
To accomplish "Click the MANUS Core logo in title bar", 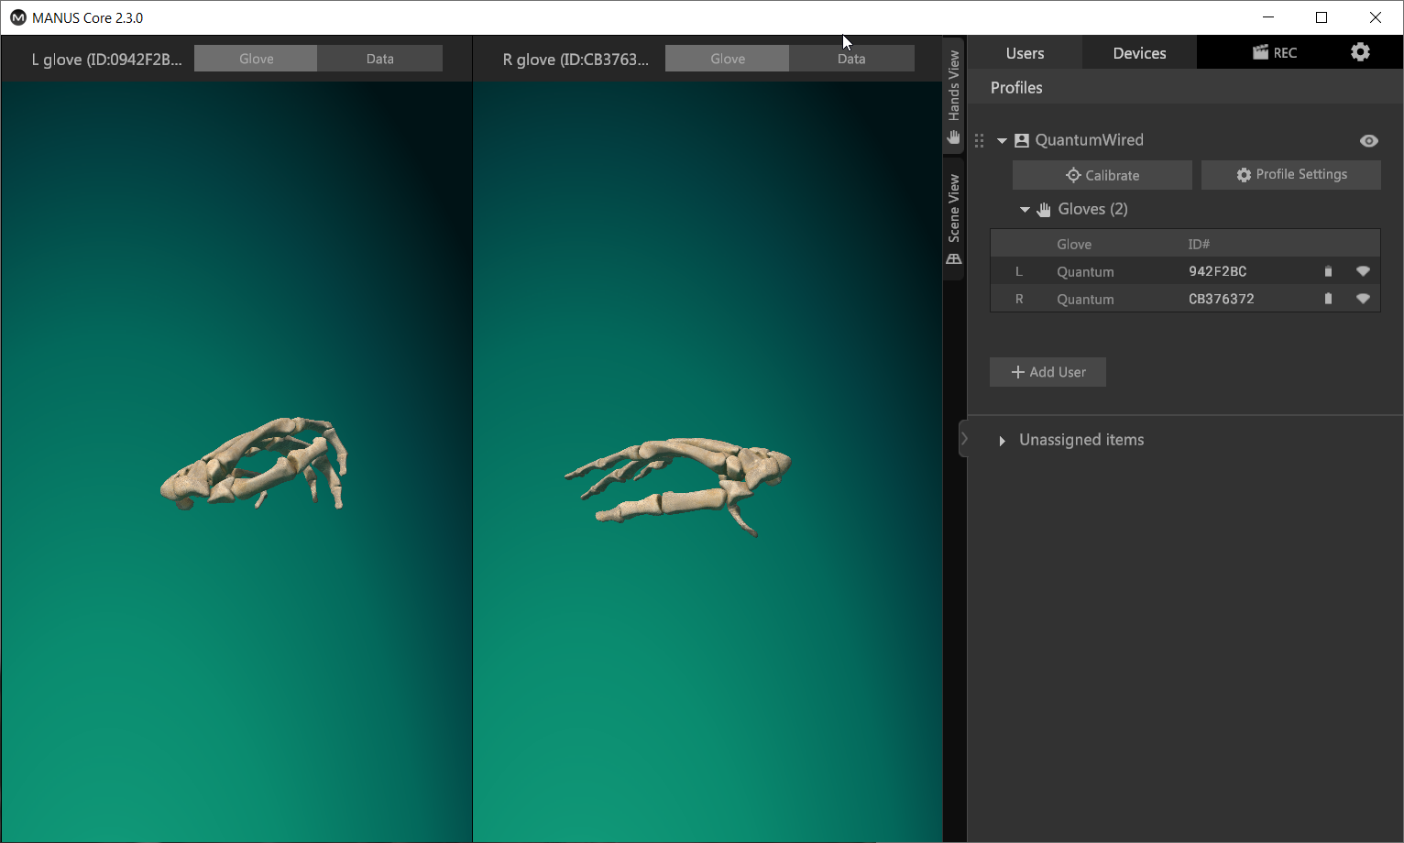I will (17, 17).
